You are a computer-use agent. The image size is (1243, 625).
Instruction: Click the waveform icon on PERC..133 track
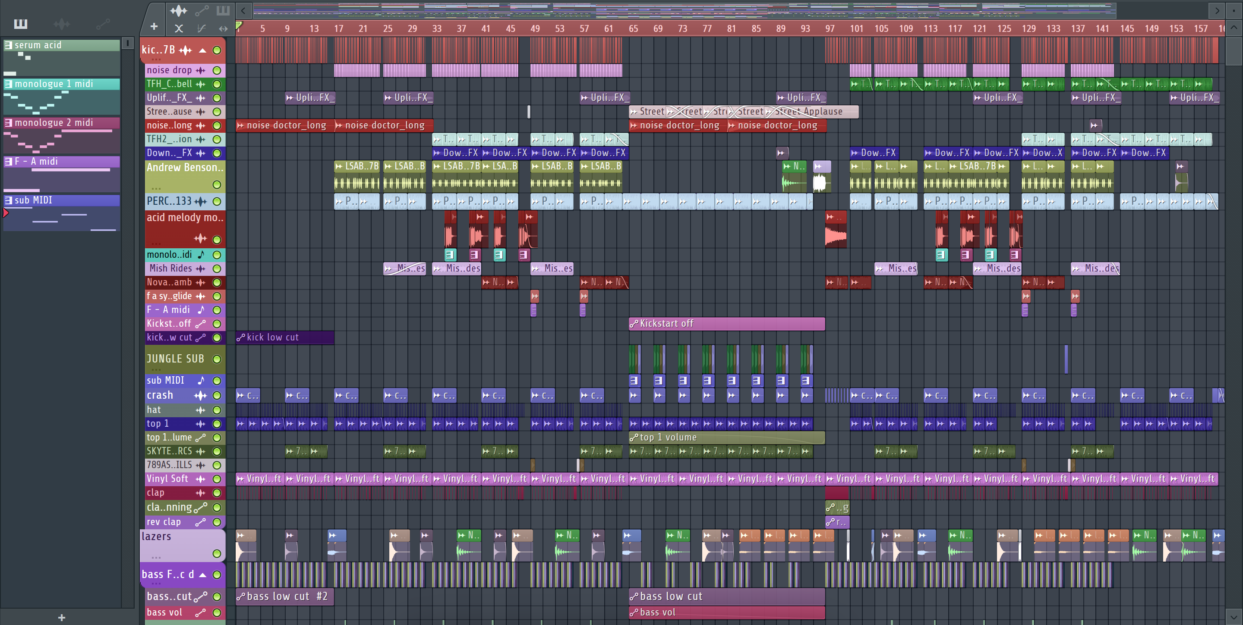tap(201, 201)
